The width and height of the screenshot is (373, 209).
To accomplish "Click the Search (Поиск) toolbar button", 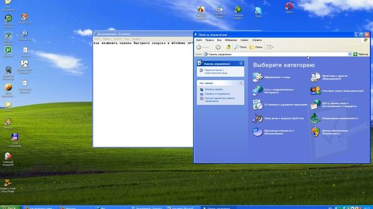I will 240,47.
